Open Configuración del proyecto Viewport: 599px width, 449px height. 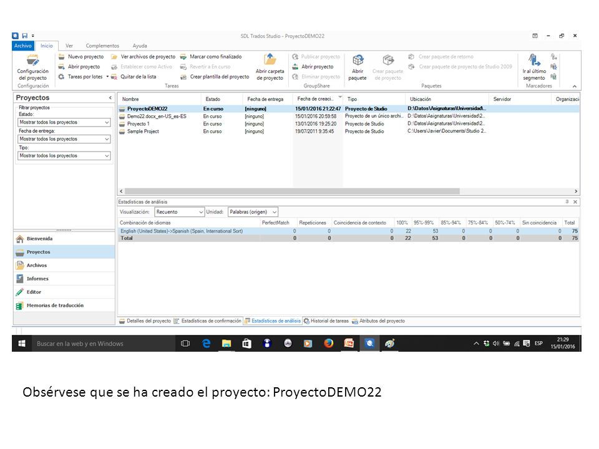32,67
